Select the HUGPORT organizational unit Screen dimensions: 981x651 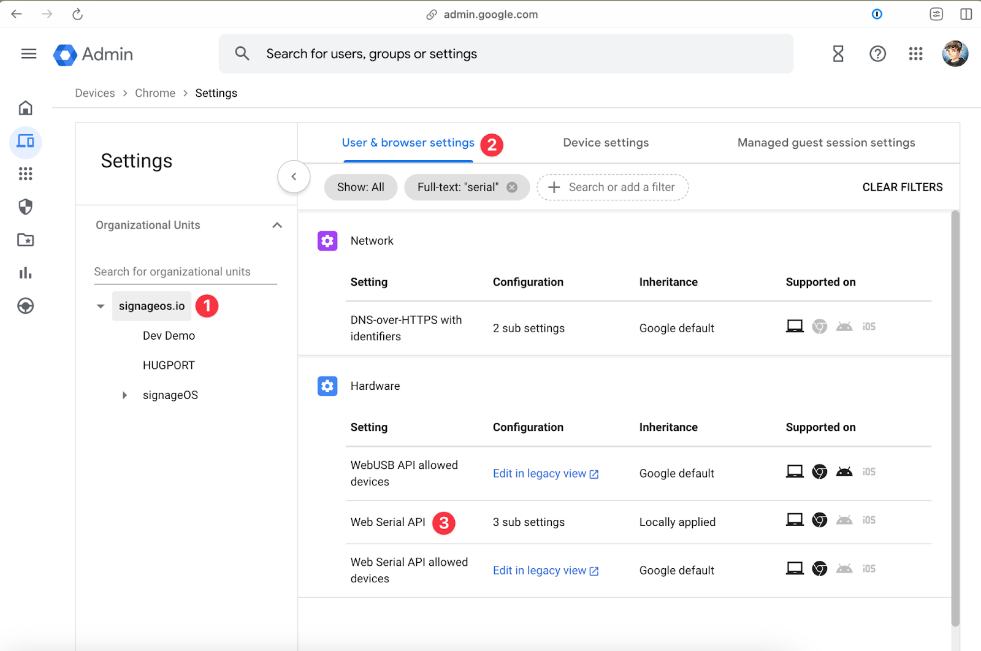click(x=169, y=365)
